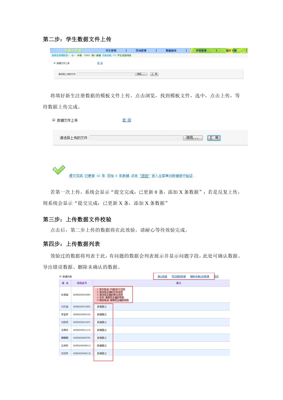The image size is (283, 400).
Task: Select ID number 420502200311131
Action: tap(82, 330)
